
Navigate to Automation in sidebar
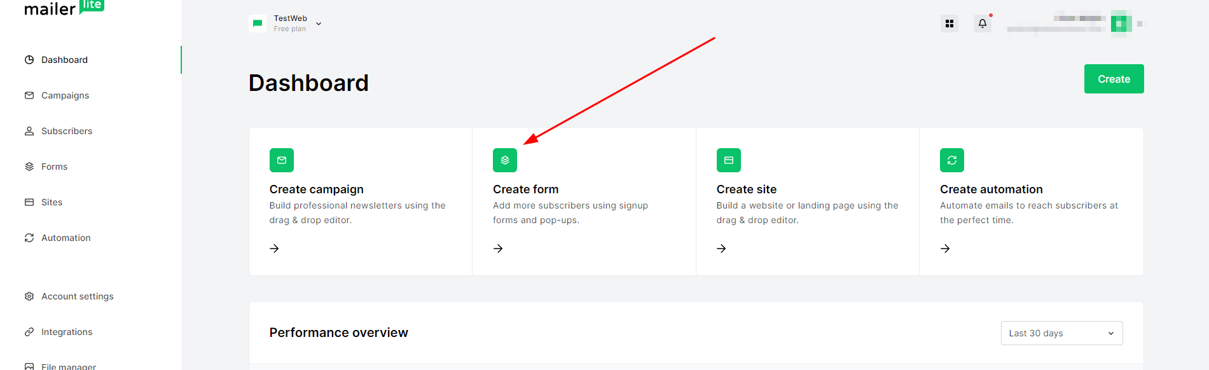[x=66, y=238]
